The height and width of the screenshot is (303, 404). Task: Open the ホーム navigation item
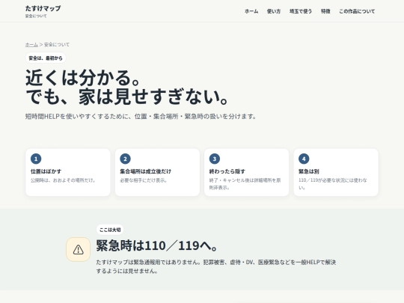click(x=251, y=11)
